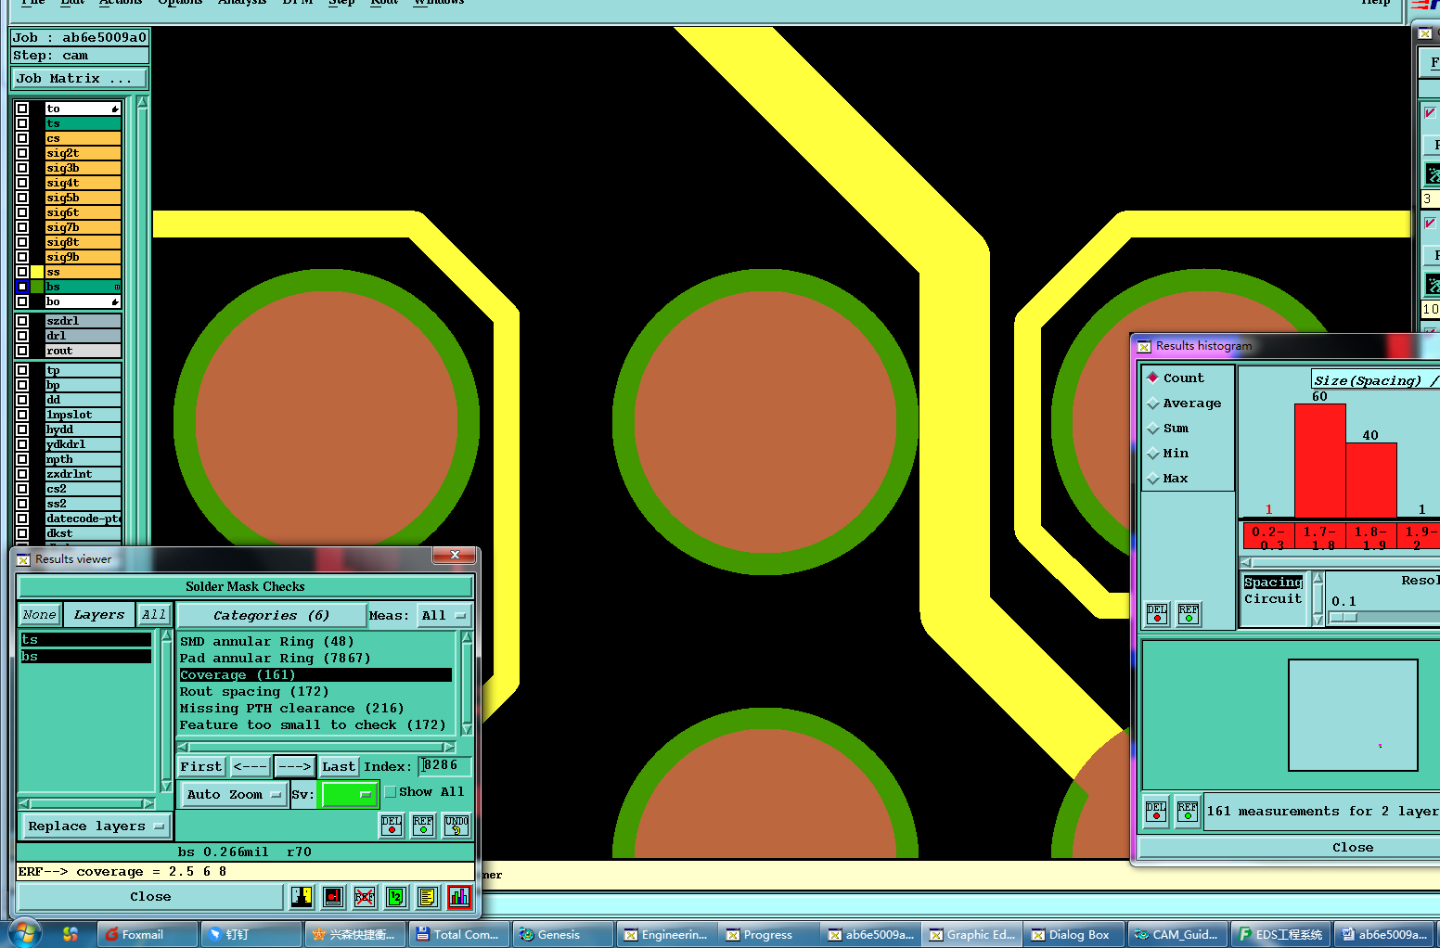Viewport: 1440px width, 948px height.
Task: Select the Average radio option
Action: 1153,403
